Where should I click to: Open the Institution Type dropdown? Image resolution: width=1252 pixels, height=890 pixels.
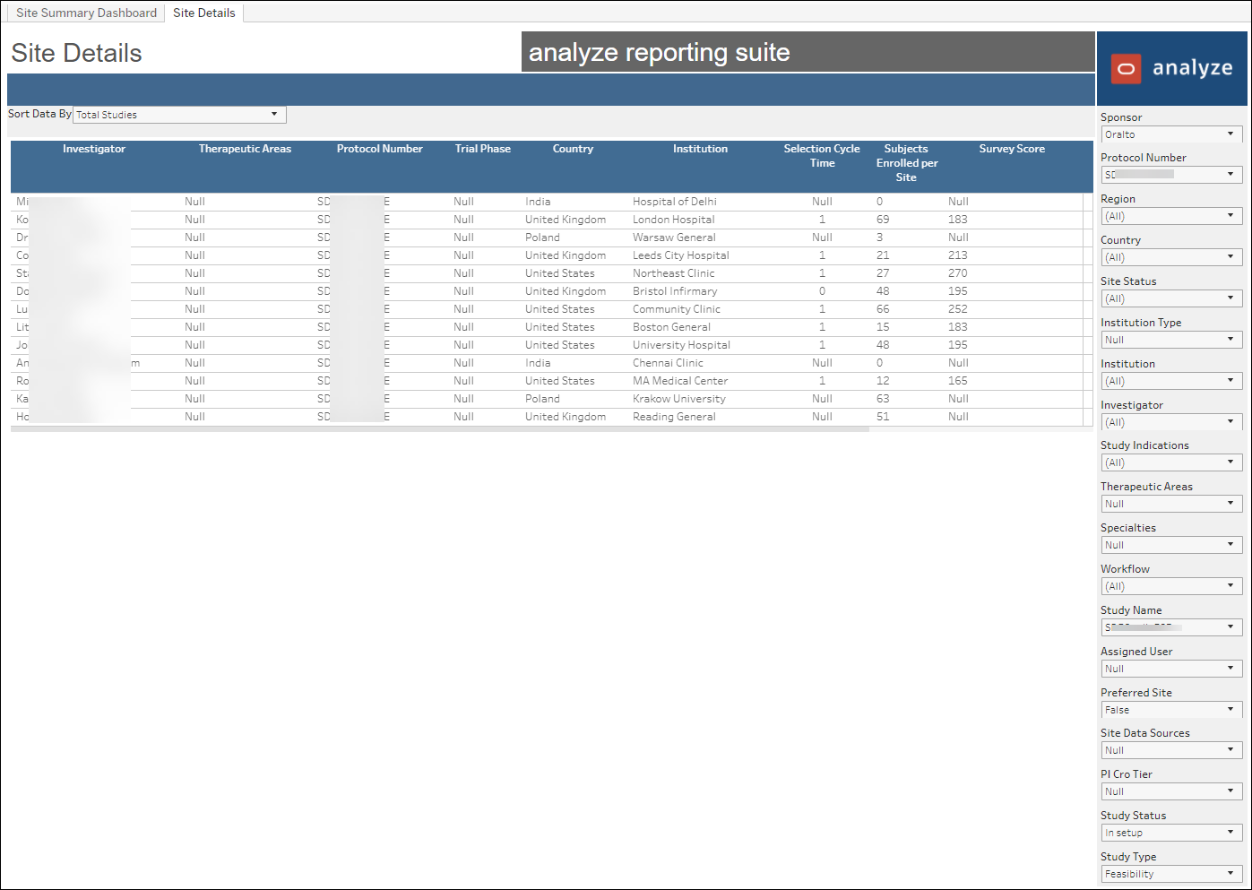click(1171, 340)
